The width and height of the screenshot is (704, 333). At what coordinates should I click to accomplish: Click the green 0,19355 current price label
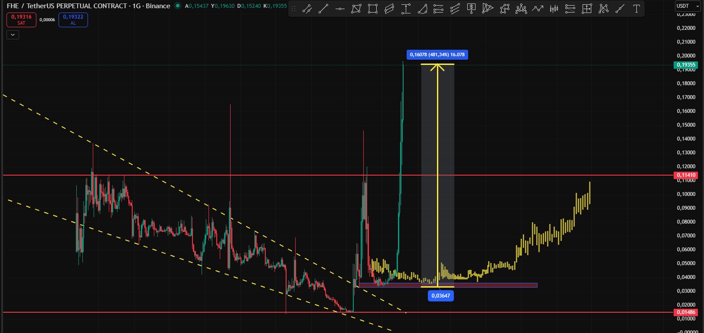point(686,65)
